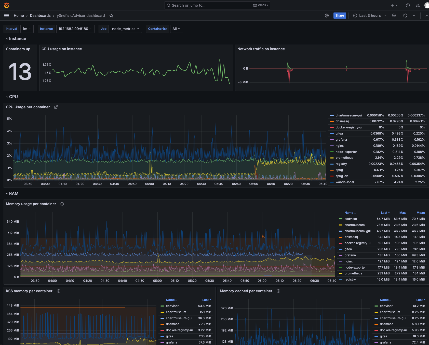Click chartmuseum-gui in Memory usage legend
This screenshot has width=429, height=345.
click(357, 231)
